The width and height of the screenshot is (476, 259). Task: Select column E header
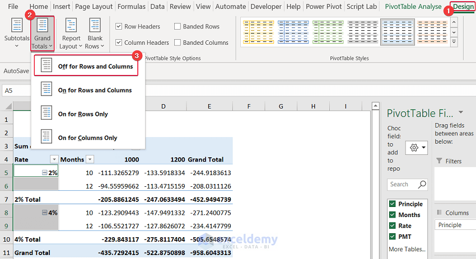point(209,106)
